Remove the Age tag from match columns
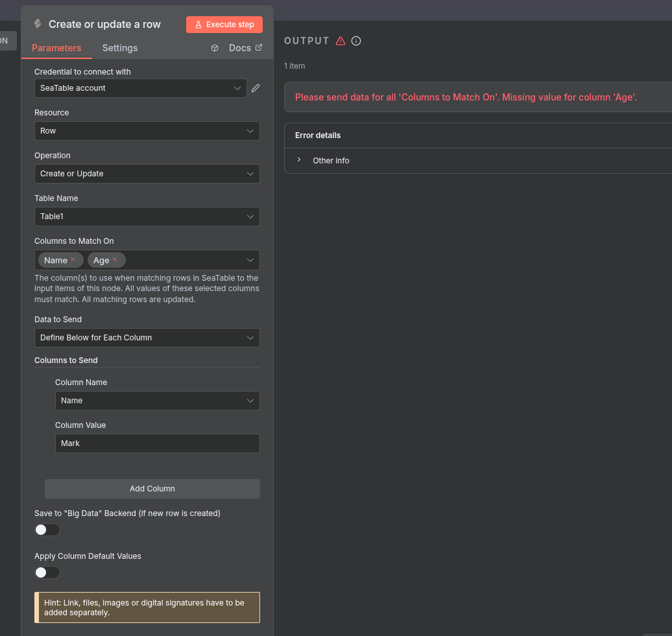Image resolution: width=672 pixels, height=636 pixels. tap(115, 260)
